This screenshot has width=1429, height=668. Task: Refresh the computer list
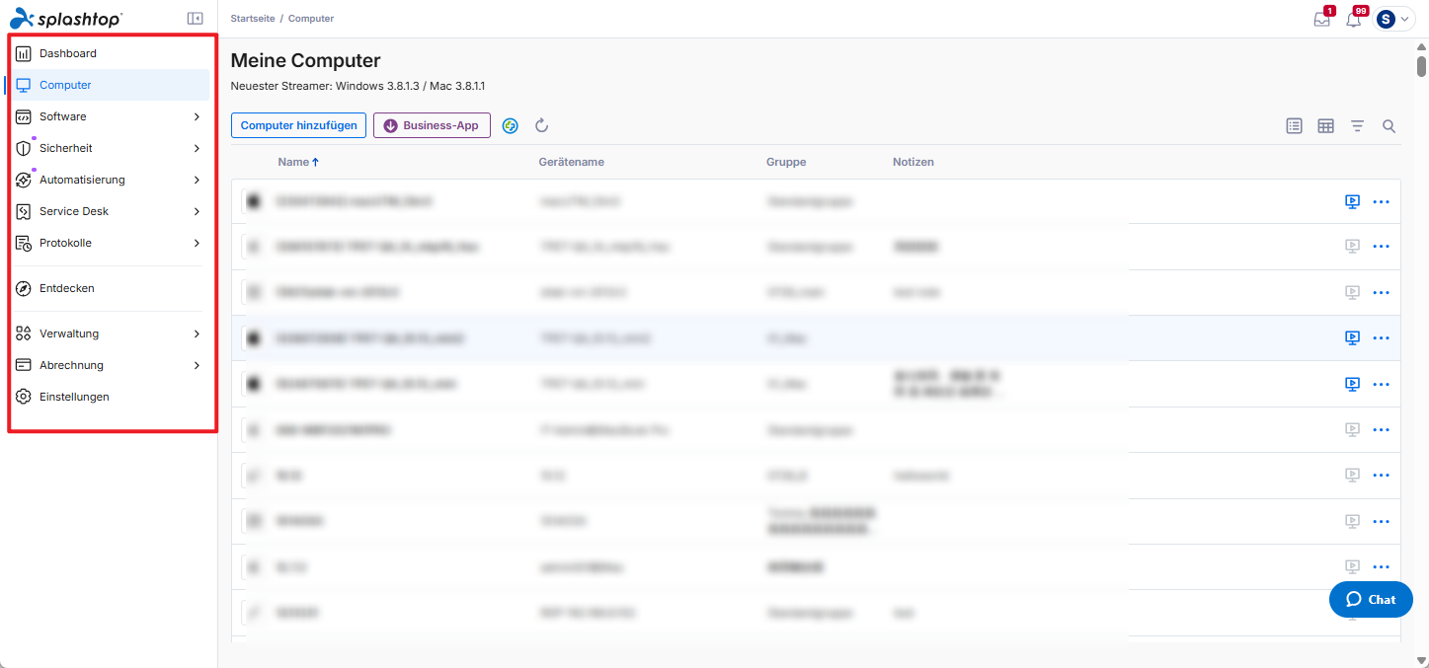coord(541,125)
